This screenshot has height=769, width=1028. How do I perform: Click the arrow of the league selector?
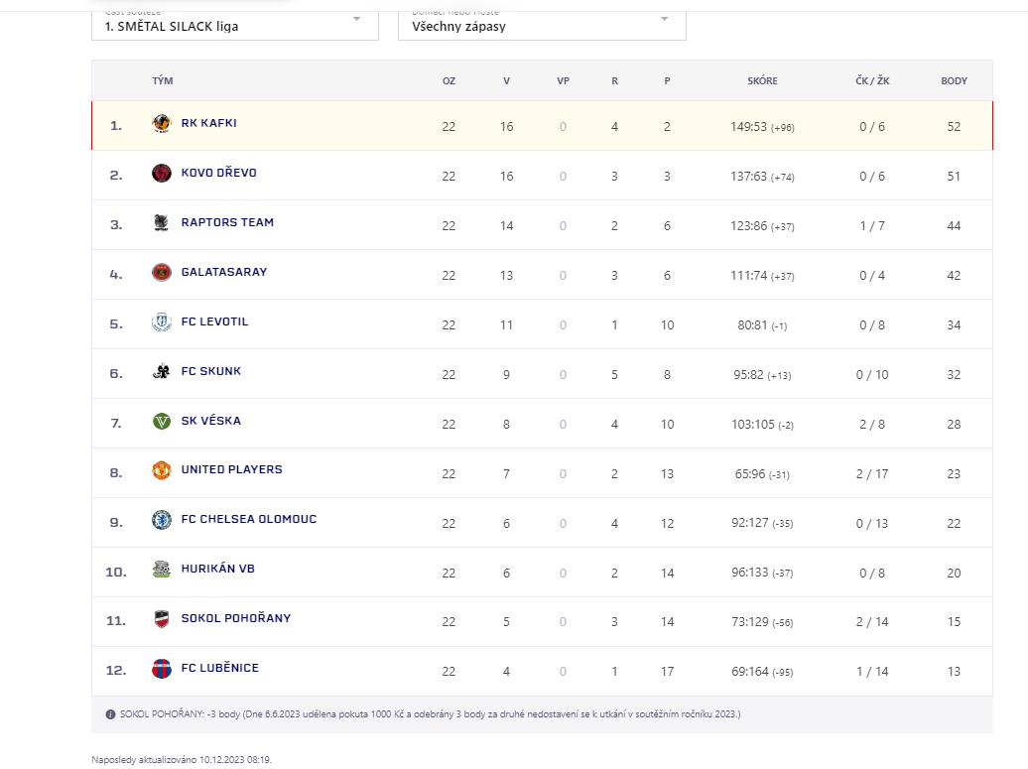(x=356, y=19)
